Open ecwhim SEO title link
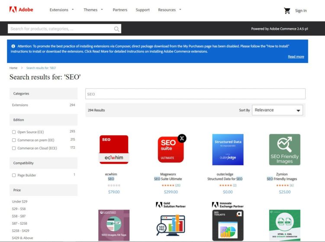 pos(111,179)
